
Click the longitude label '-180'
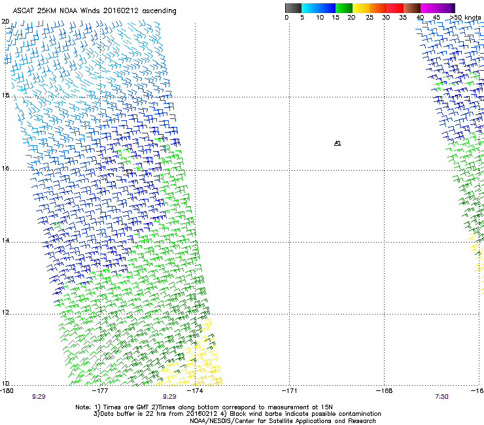point(7,391)
